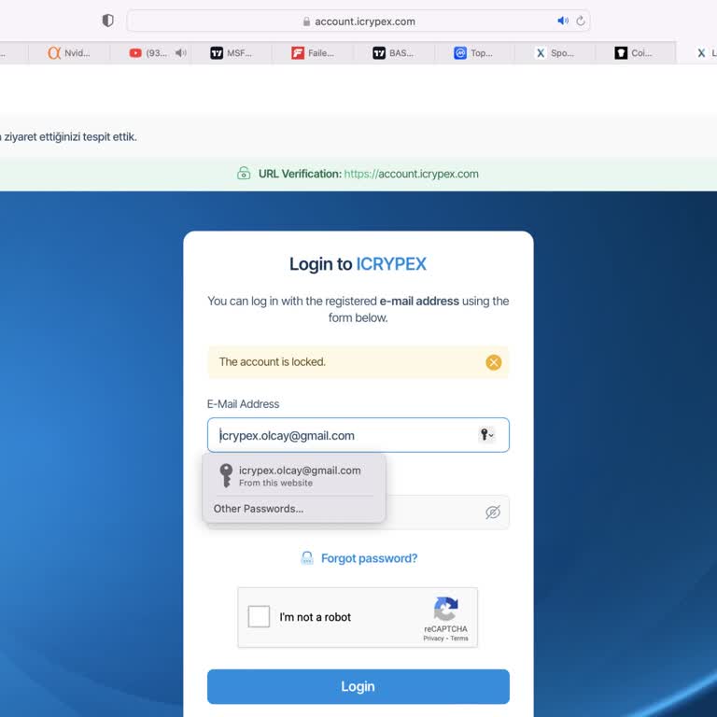Click the reCAPTCHA Privacy link

433,639
